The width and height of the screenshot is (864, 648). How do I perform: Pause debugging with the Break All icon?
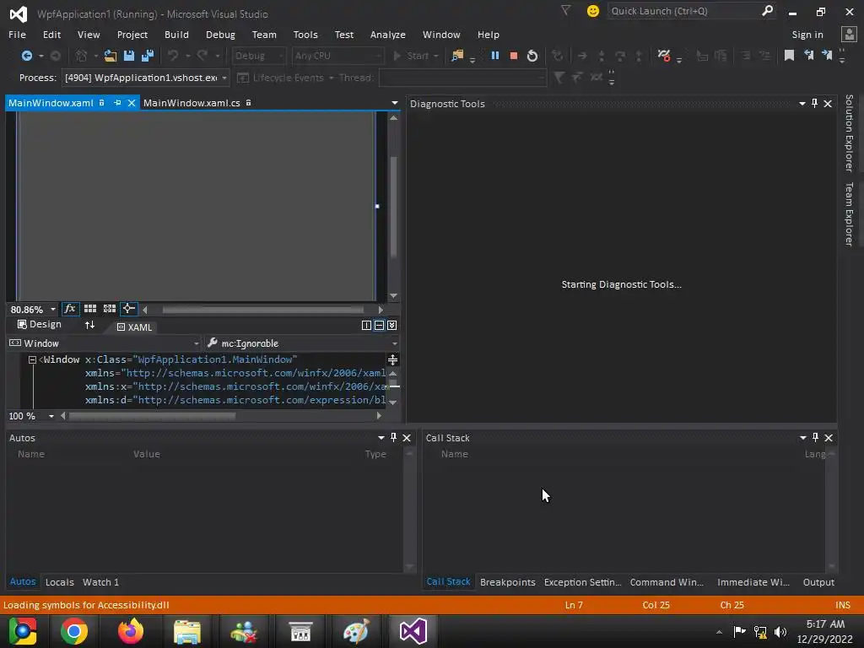click(x=494, y=56)
